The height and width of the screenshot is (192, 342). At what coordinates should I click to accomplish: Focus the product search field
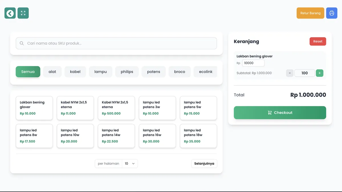tap(116, 43)
